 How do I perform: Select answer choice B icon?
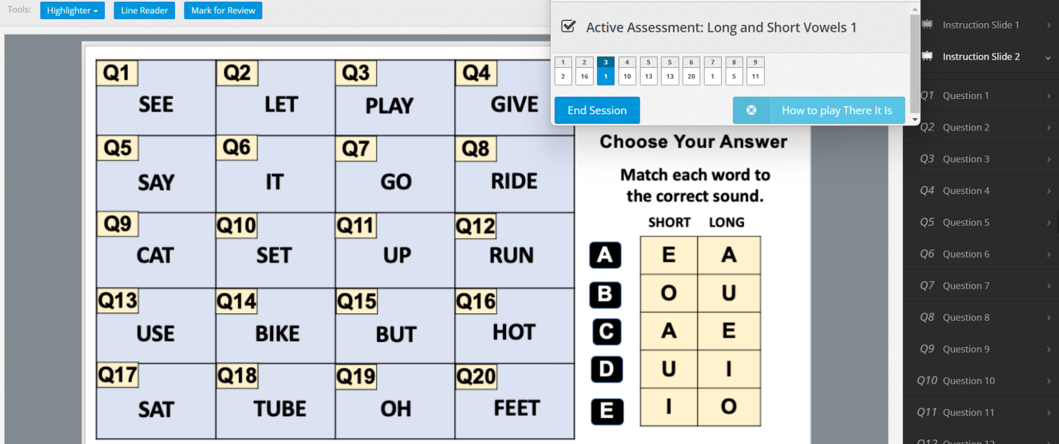coord(605,294)
